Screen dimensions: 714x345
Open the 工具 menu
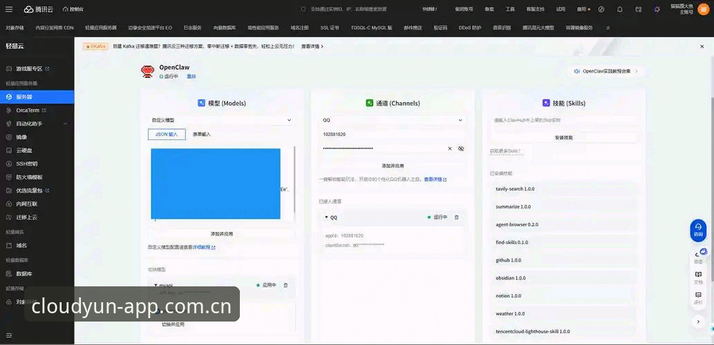(510, 9)
